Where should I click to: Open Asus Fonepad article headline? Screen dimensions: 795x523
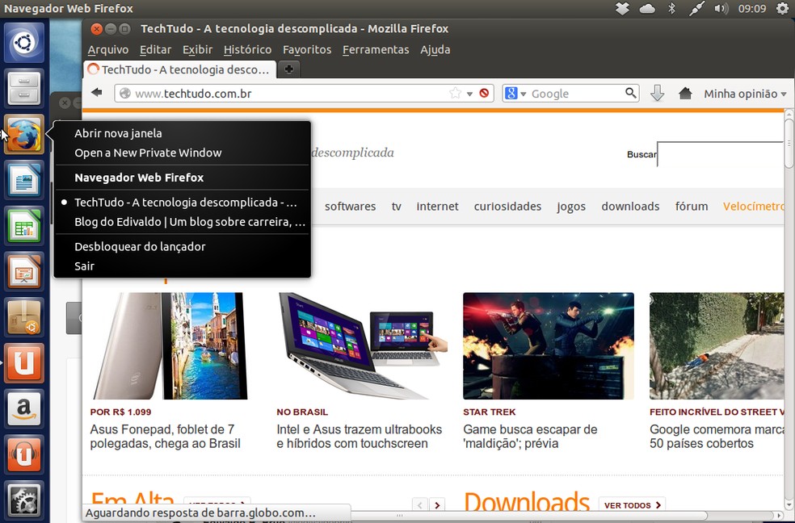coord(166,437)
